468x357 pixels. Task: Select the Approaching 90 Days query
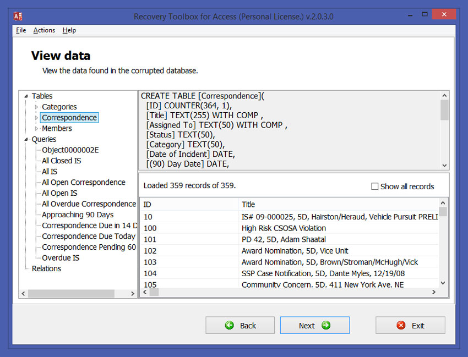coord(78,215)
